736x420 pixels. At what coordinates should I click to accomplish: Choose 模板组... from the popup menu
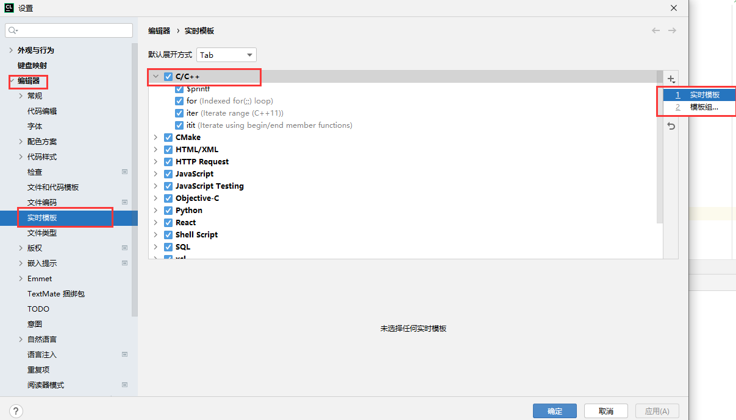pos(704,107)
